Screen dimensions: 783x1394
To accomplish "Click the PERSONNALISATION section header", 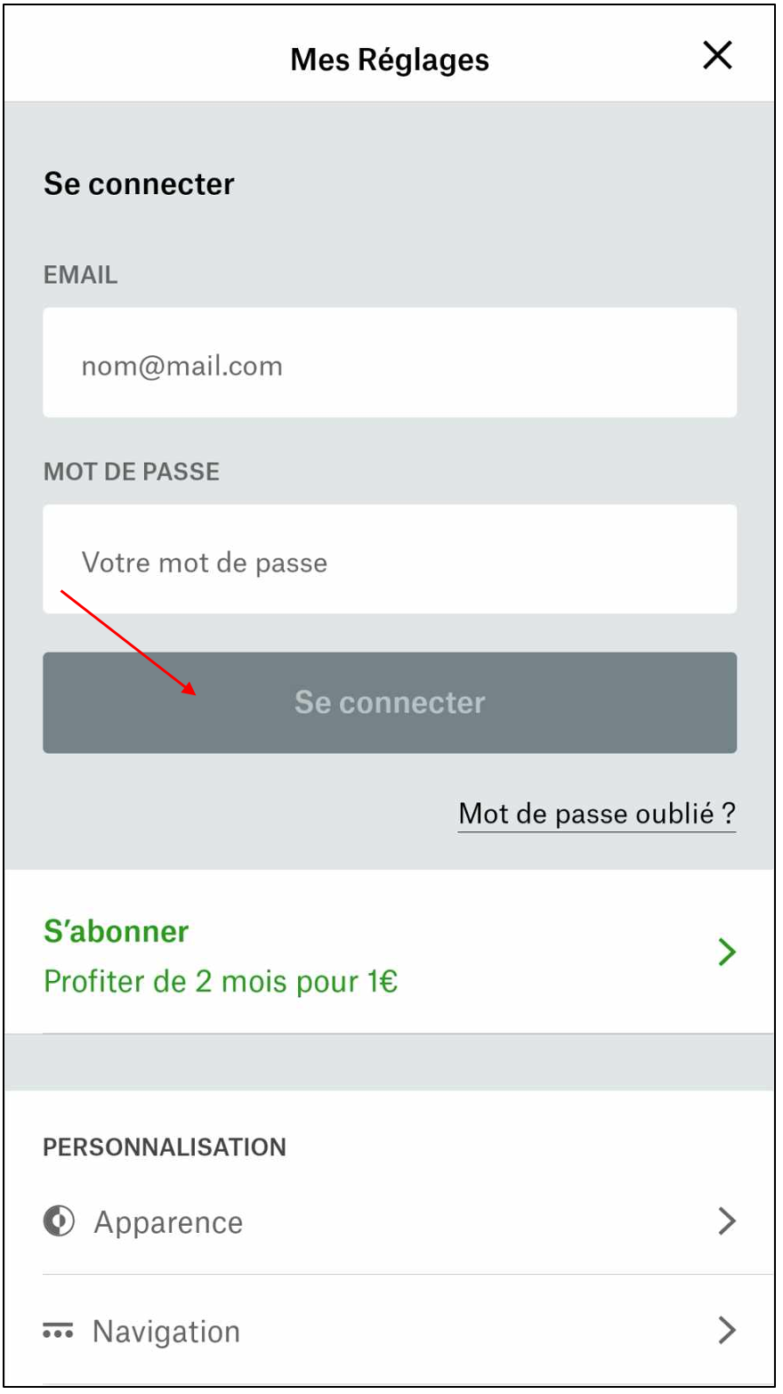I will click(x=165, y=1147).
